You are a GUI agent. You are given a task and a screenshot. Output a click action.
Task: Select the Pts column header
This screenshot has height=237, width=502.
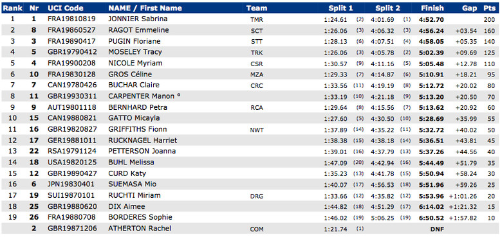coord(490,8)
